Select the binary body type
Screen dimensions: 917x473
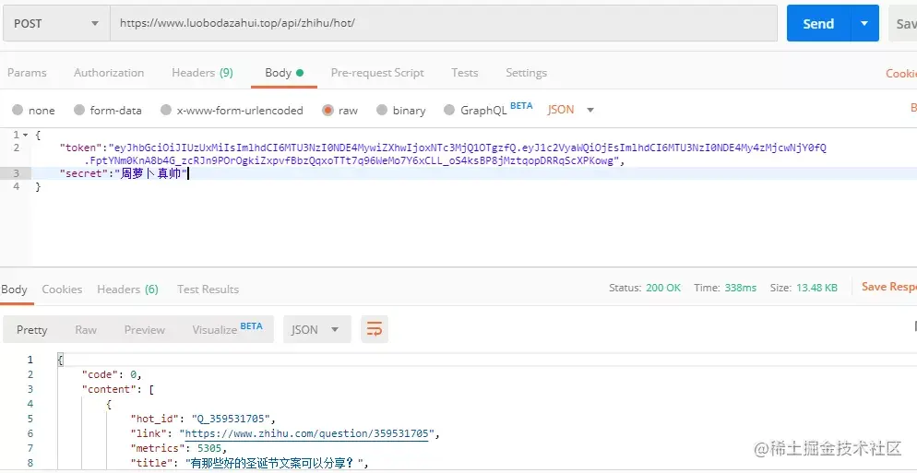400,110
